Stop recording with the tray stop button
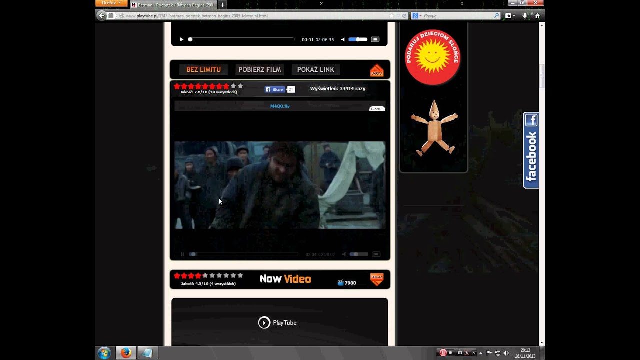The image size is (640, 360). click(x=450, y=353)
